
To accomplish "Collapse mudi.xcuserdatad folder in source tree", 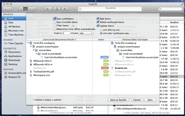I will [36, 54].
